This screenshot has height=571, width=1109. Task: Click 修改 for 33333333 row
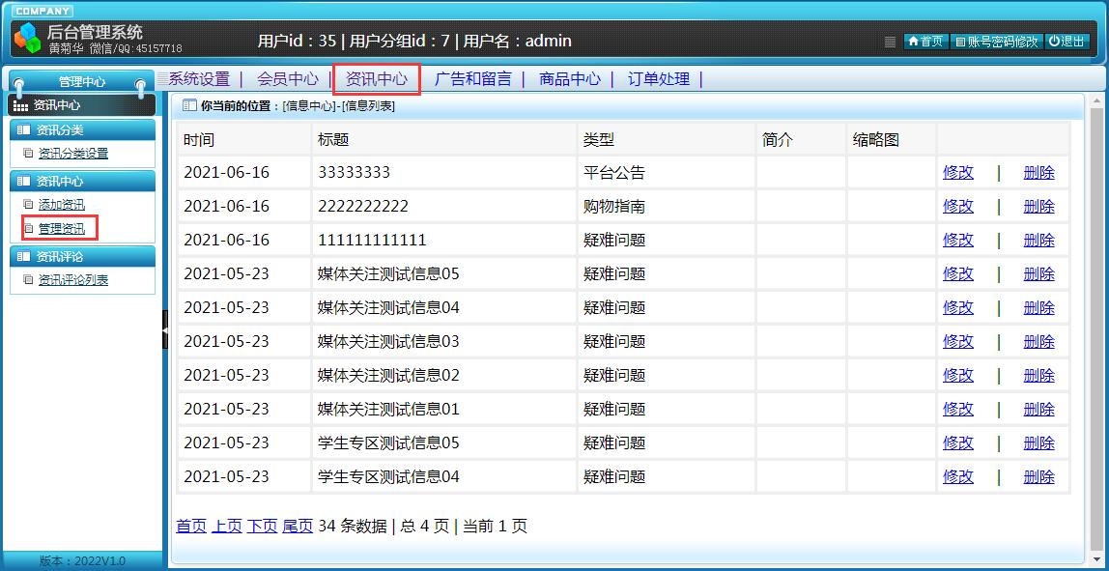958,173
